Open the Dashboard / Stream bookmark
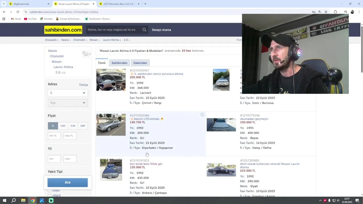This screenshot has height=204, width=363. pos(98,19)
